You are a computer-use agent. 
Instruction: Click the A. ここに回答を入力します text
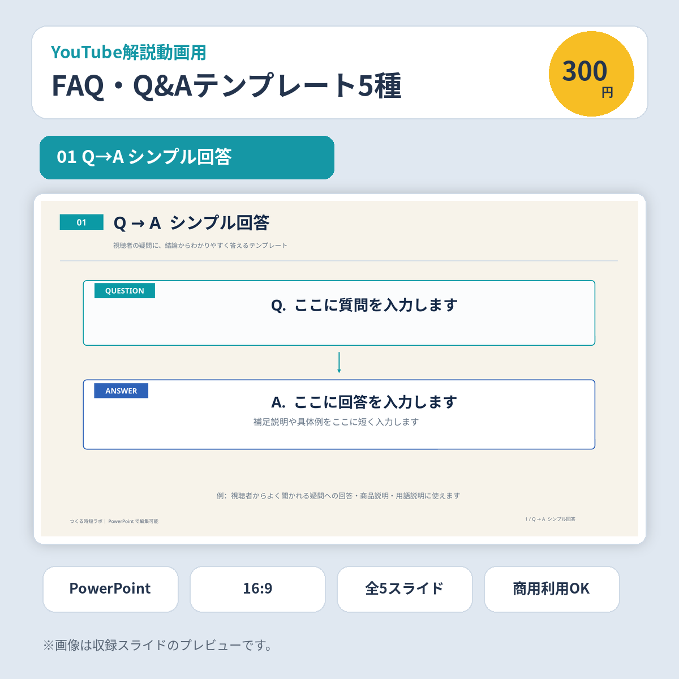pos(364,402)
